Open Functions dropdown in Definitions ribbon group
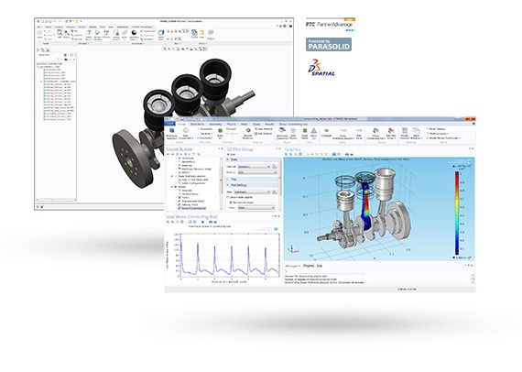The width and height of the screenshot is (522, 372). click(205, 137)
